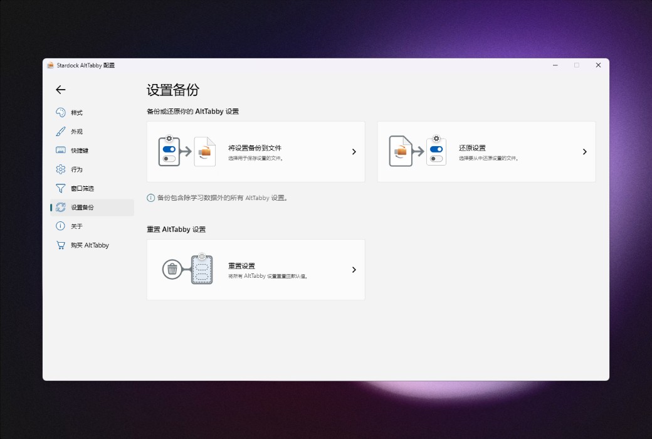Click the reset-to-default description text
Screen dimensions: 652x439
tap(268, 276)
